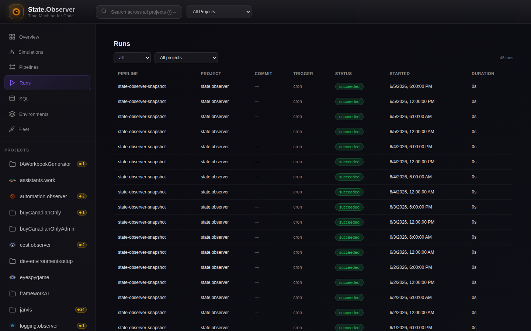Click the '6/4/2026, 6:00:00 PM' started cell
The image size is (531, 331).
[x=411, y=147]
